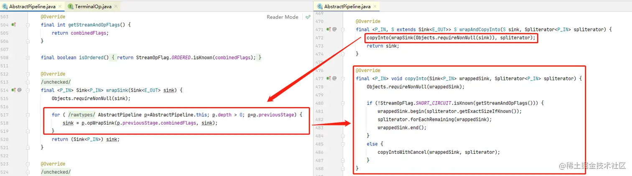Click 'return (Sink<P_IN>) sink;' statement
Image resolution: width=632 pixels, height=176 pixels.
(x=85, y=139)
